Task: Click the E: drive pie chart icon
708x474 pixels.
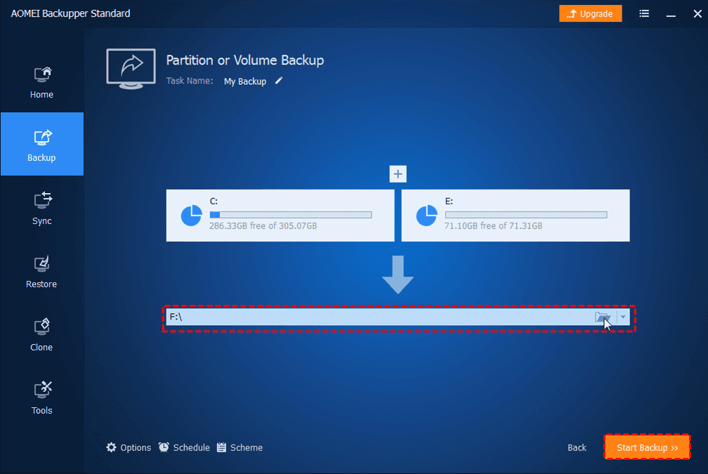Action: tap(427, 216)
